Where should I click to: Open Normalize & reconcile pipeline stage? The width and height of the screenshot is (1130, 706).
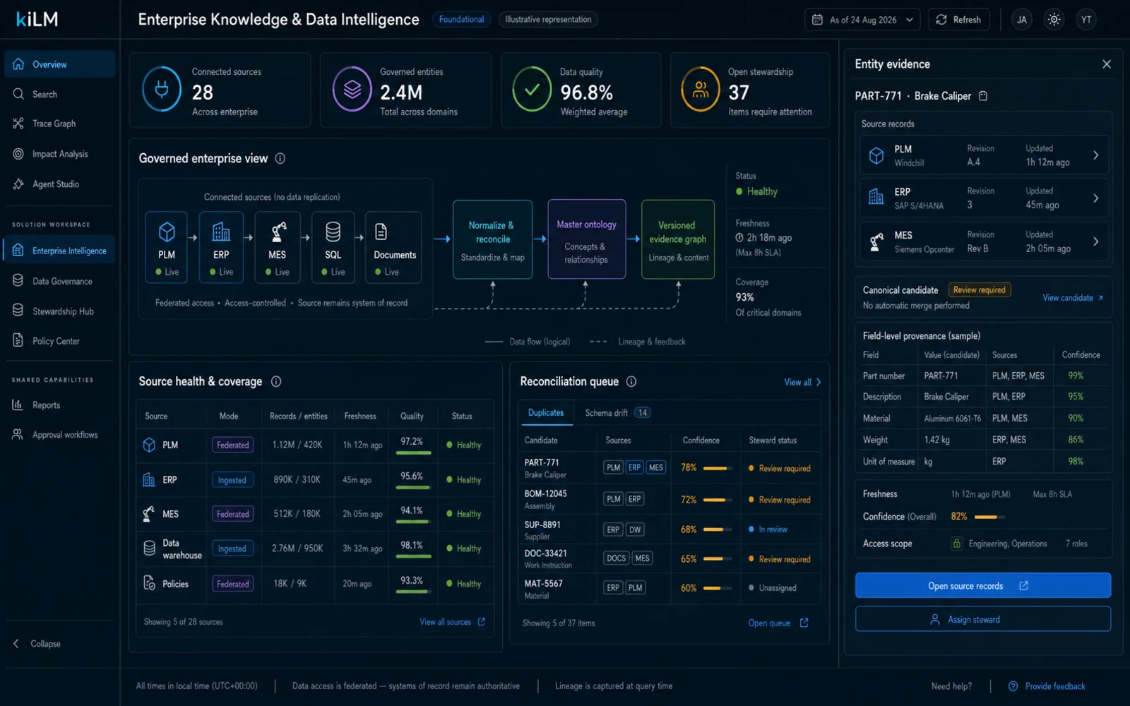[x=492, y=239]
